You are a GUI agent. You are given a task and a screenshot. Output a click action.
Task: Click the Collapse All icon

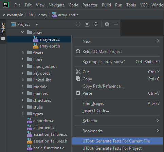pyautogui.click(x=96, y=24)
